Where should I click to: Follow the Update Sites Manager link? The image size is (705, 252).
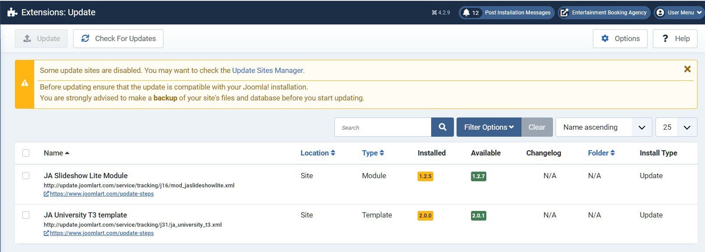tap(267, 70)
